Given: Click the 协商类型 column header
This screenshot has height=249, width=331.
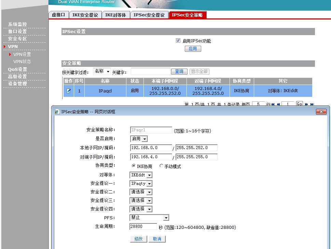Looking at the screenshot, I should coord(242,81).
